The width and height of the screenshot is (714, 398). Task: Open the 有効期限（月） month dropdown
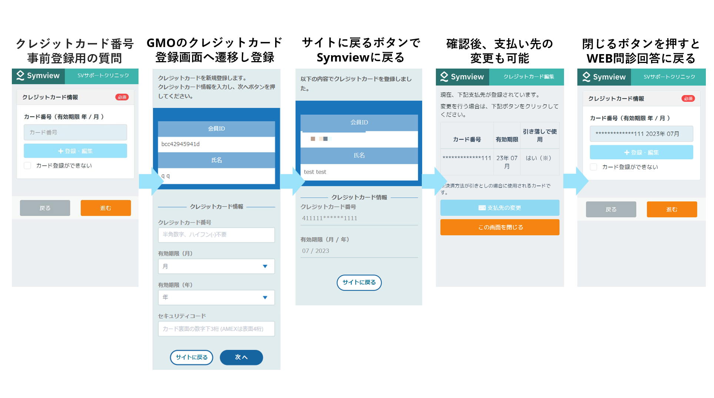[x=216, y=266]
